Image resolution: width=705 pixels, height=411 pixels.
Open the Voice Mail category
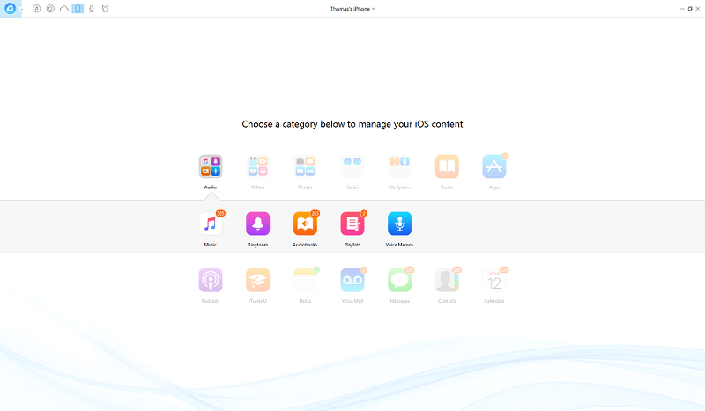coord(352,280)
